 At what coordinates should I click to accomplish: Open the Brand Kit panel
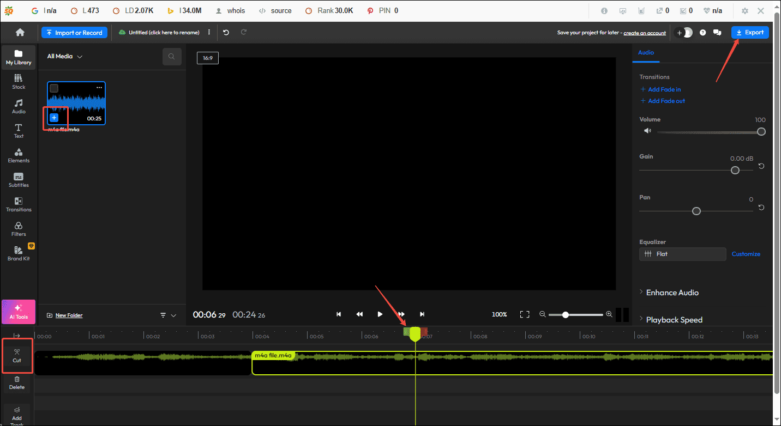click(x=19, y=253)
